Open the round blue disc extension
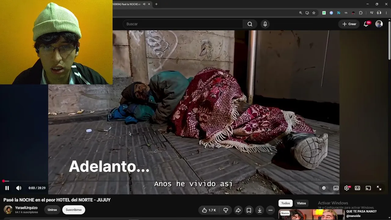Image resolution: width=391 pixels, height=220 pixels. (331, 13)
